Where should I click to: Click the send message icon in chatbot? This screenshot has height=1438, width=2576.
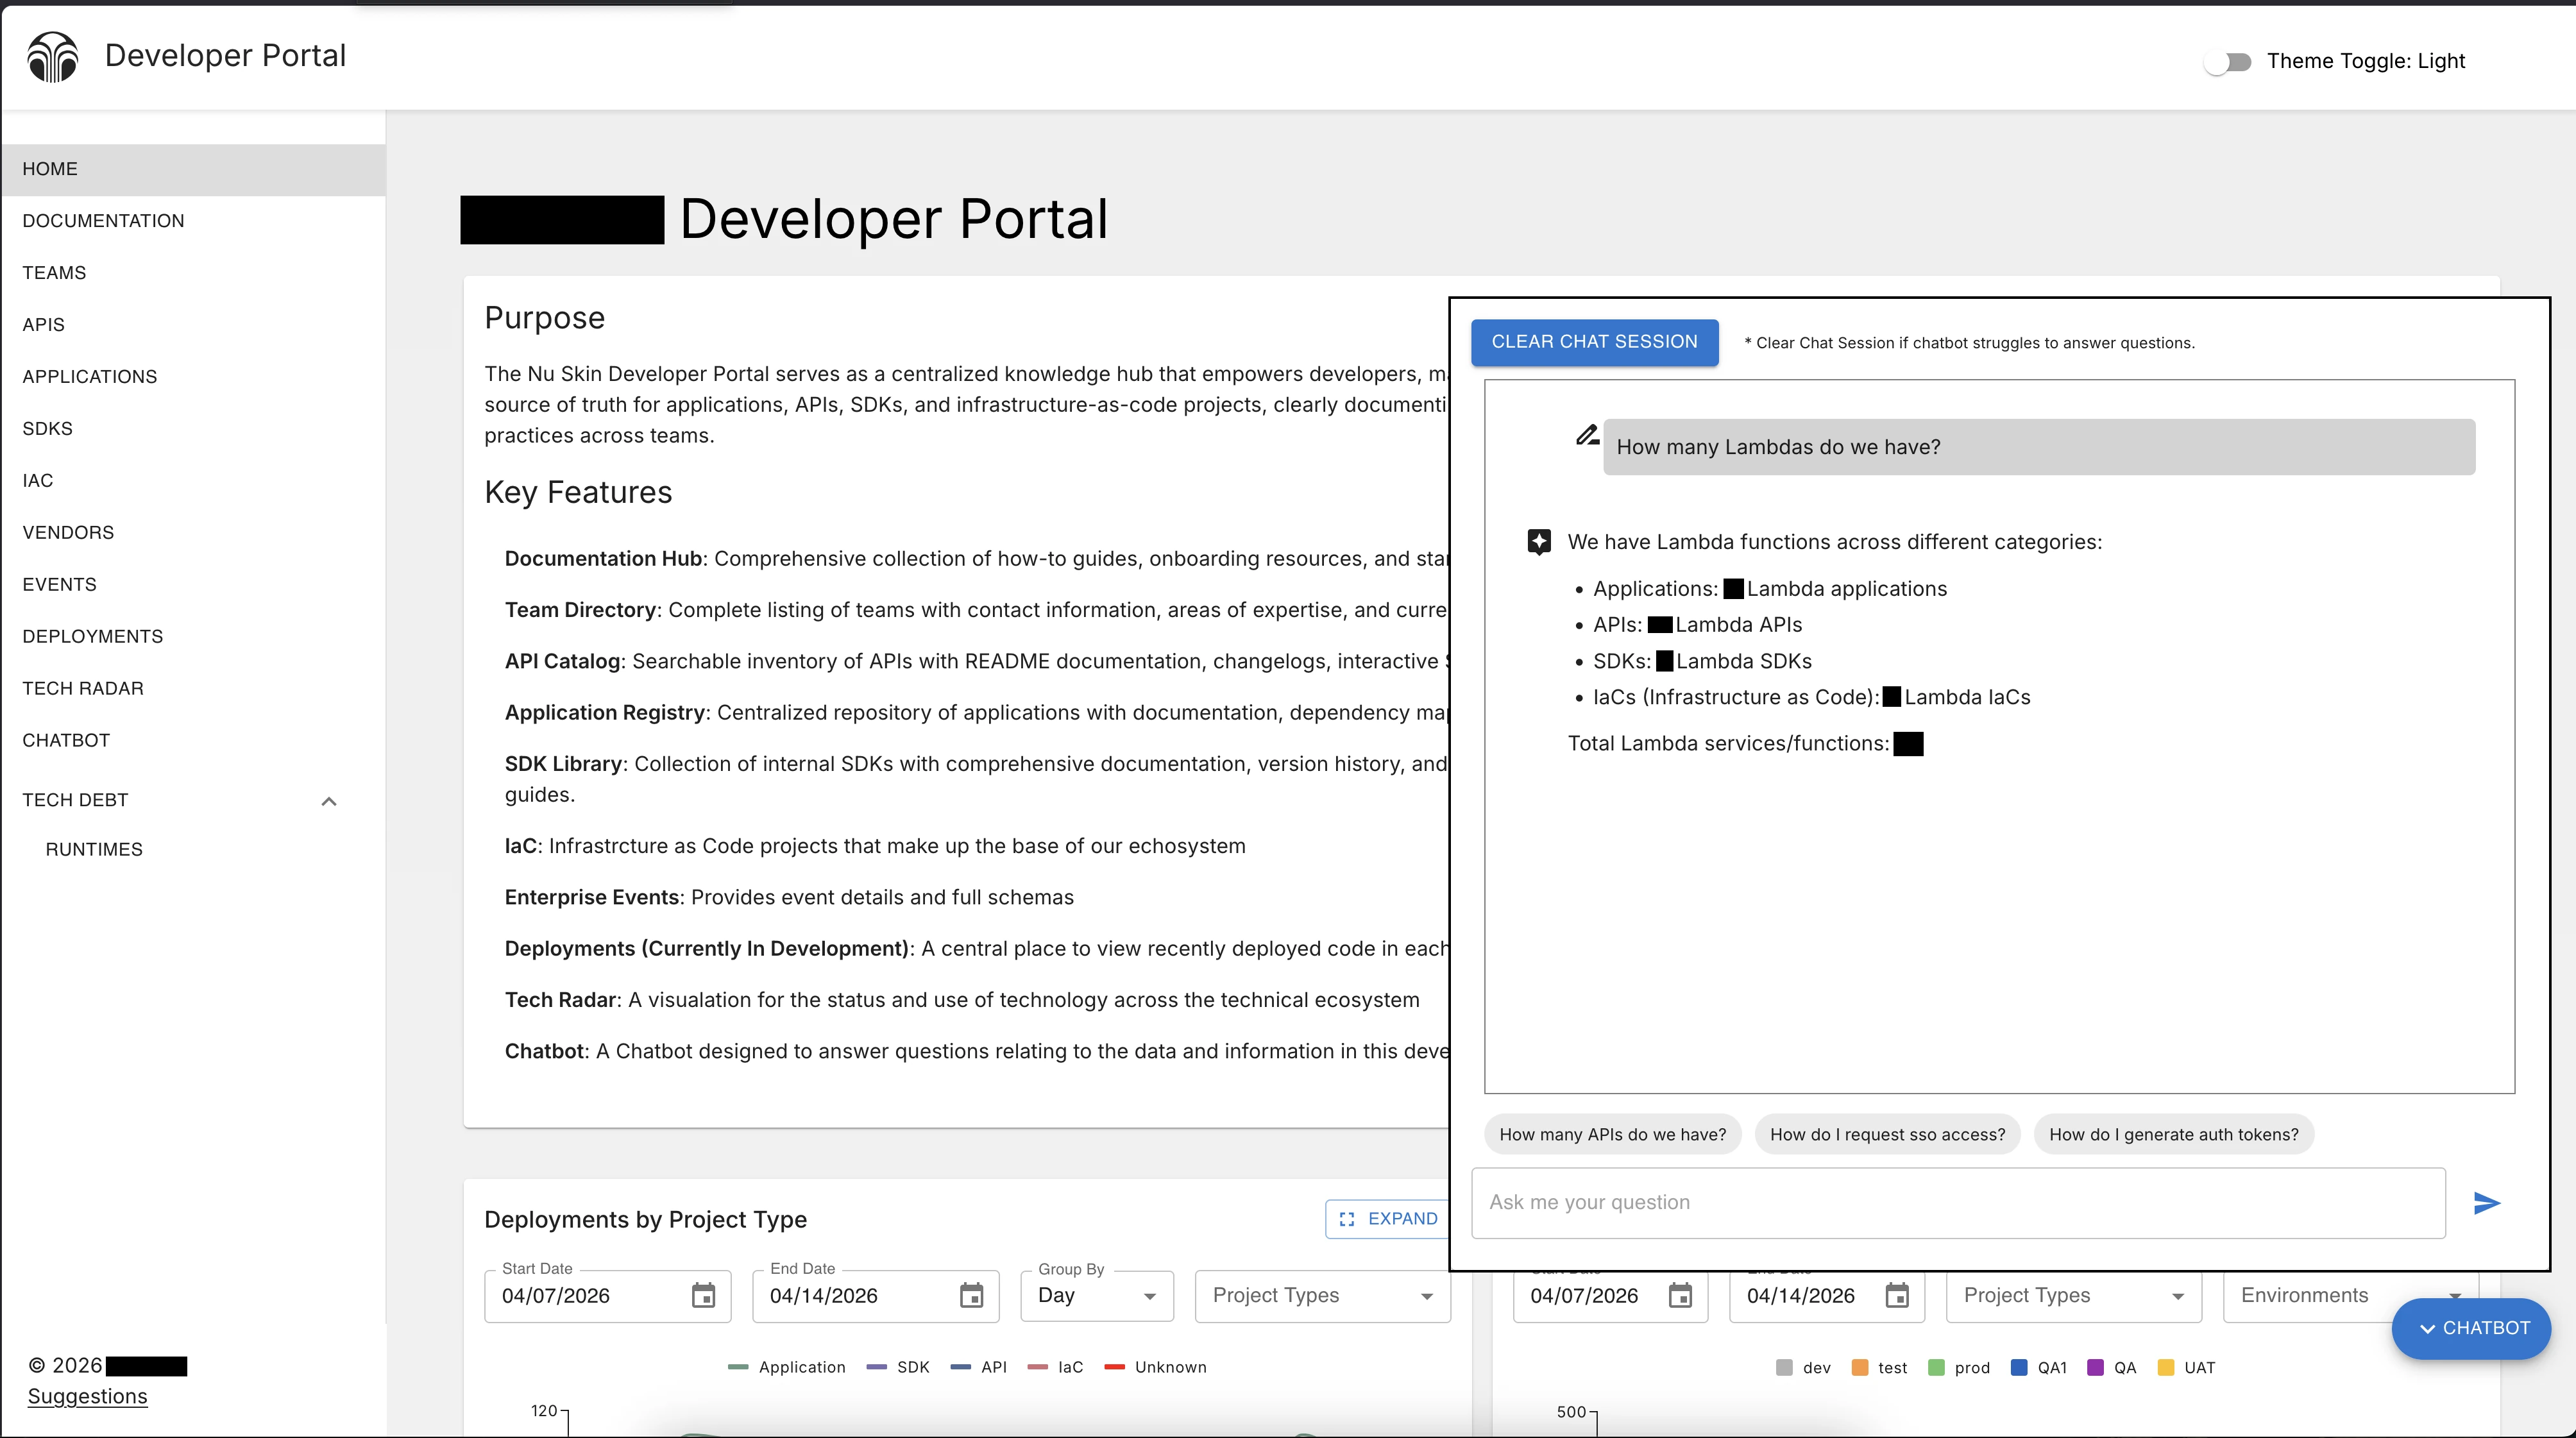(2486, 1204)
